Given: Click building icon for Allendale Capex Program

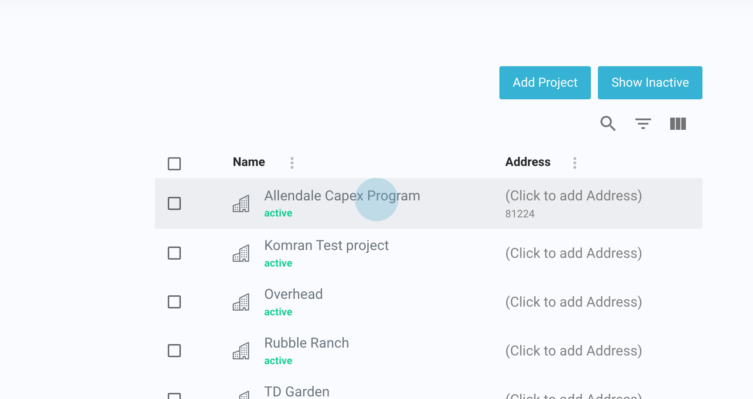Looking at the screenshot, I should pos(241,204).
